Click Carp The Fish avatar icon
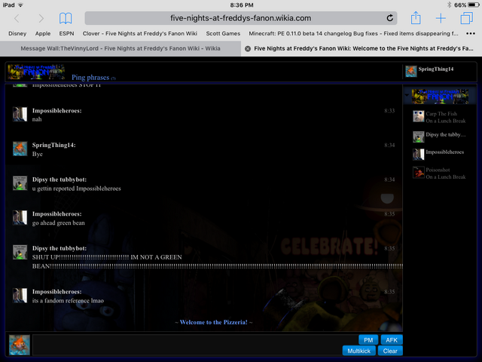The image size is (482, 362). point(419,116)
